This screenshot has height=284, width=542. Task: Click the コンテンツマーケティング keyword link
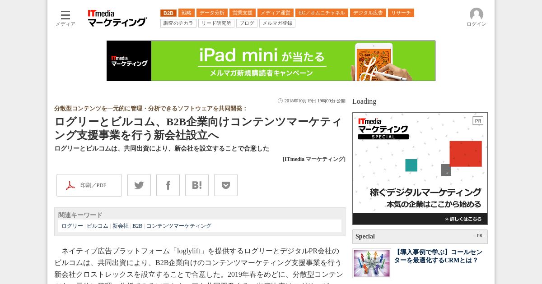click(179, 226)
